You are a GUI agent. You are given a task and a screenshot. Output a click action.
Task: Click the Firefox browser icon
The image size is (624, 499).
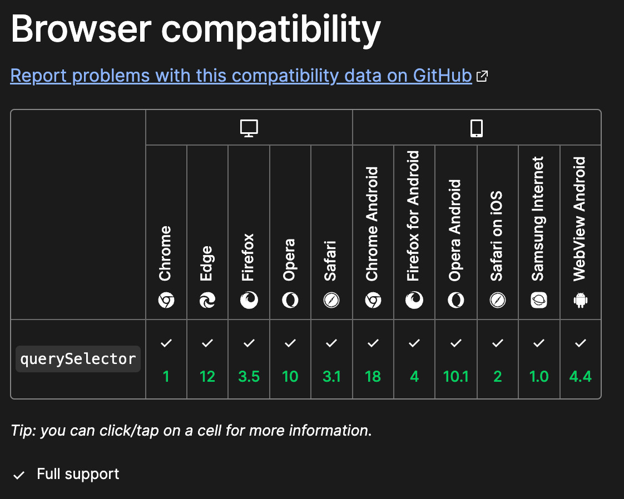[249, 301]
